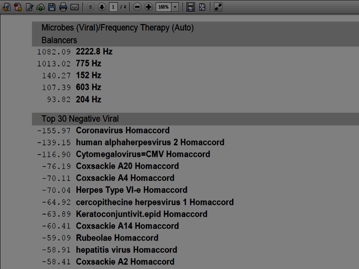Click the value 1013.02
This screenshot has height=269, width=359.
click(54, 64)
